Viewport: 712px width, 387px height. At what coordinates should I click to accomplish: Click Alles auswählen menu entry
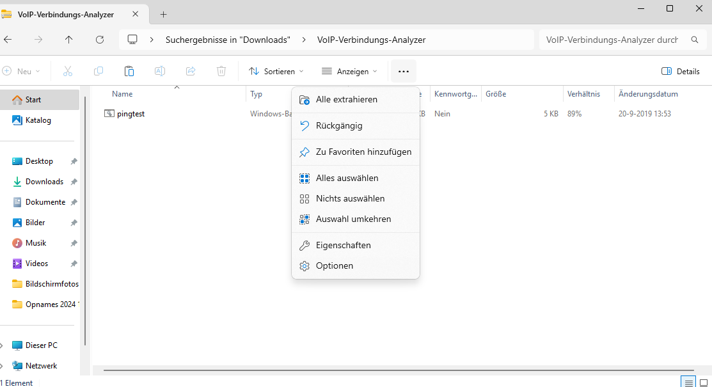[347, 178]
